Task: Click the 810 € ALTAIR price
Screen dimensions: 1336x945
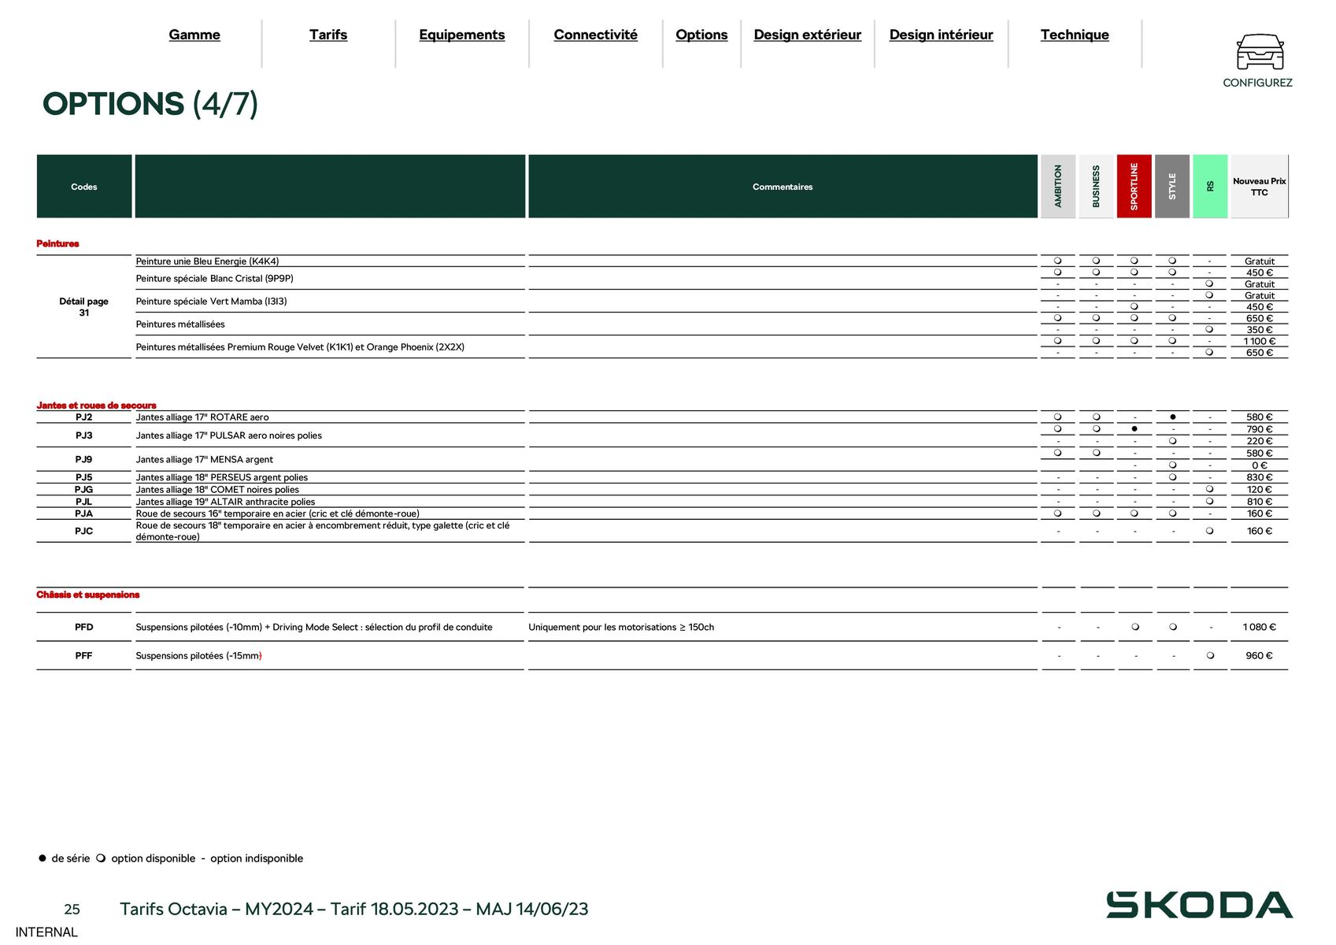Action: (x=1260, y=502)
